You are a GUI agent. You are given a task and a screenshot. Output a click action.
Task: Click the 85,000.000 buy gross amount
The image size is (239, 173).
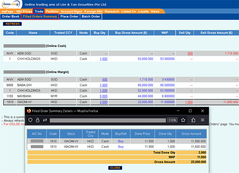pyautogui.click(x=145, y=85)
